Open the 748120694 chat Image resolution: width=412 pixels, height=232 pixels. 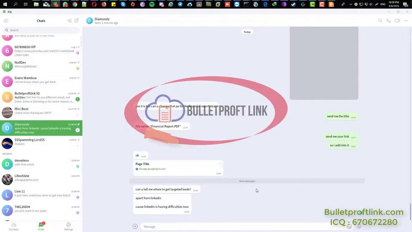pyautogui.click(x=41, y=210)
